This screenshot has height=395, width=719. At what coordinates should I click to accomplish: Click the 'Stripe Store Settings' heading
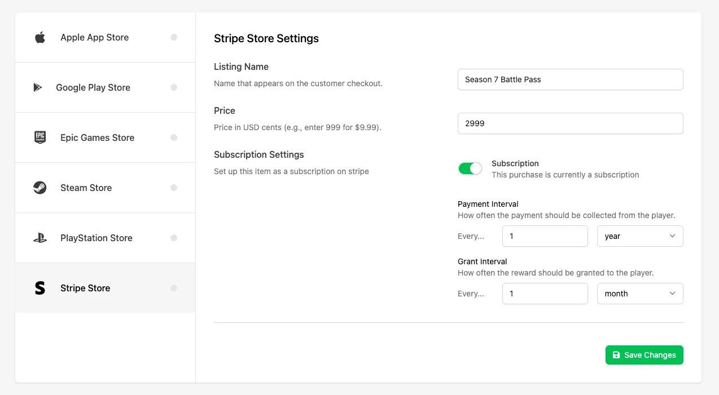pos(266,38)
